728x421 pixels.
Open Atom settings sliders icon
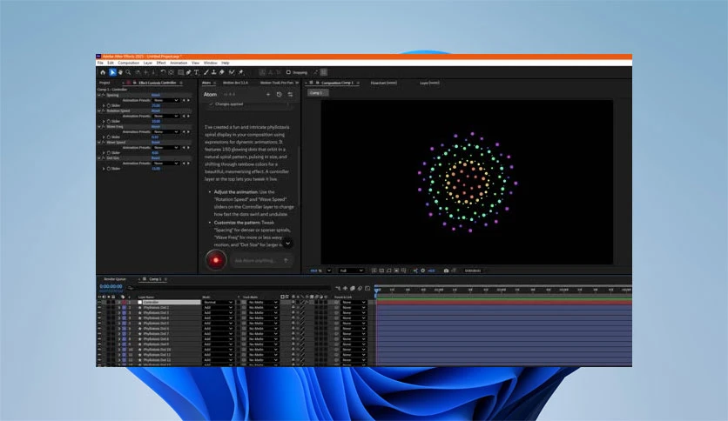tap(290, 95)
